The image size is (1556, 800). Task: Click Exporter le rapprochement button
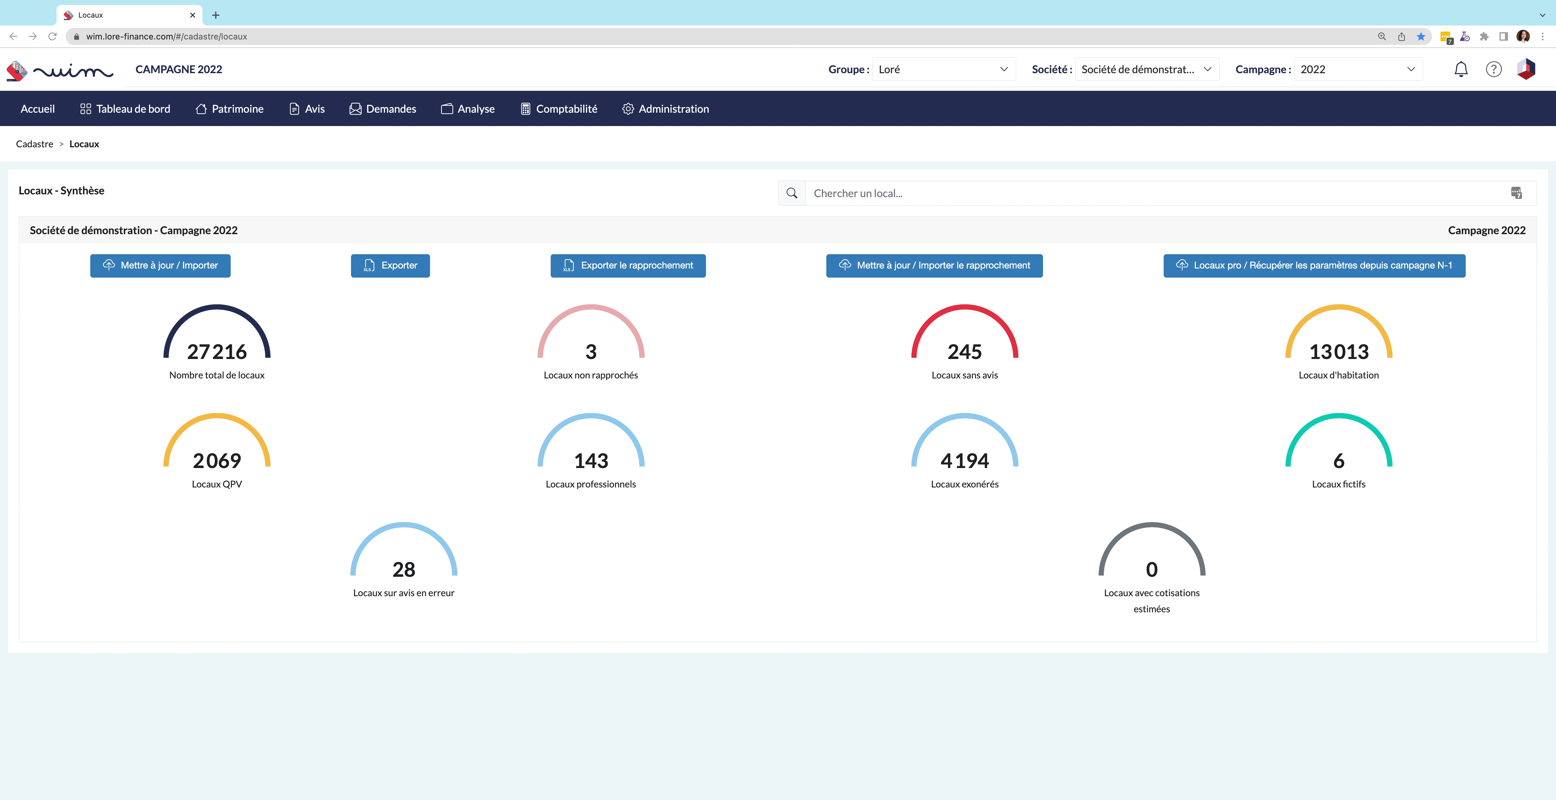coord(628,266)
